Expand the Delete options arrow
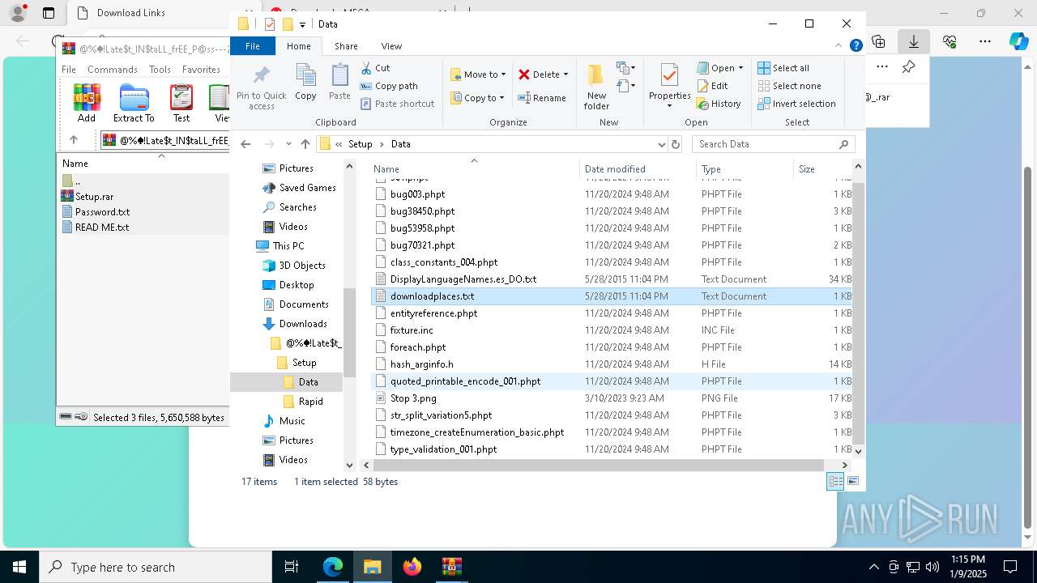The height and width of the screenshot is (583, 1037). 565,74
